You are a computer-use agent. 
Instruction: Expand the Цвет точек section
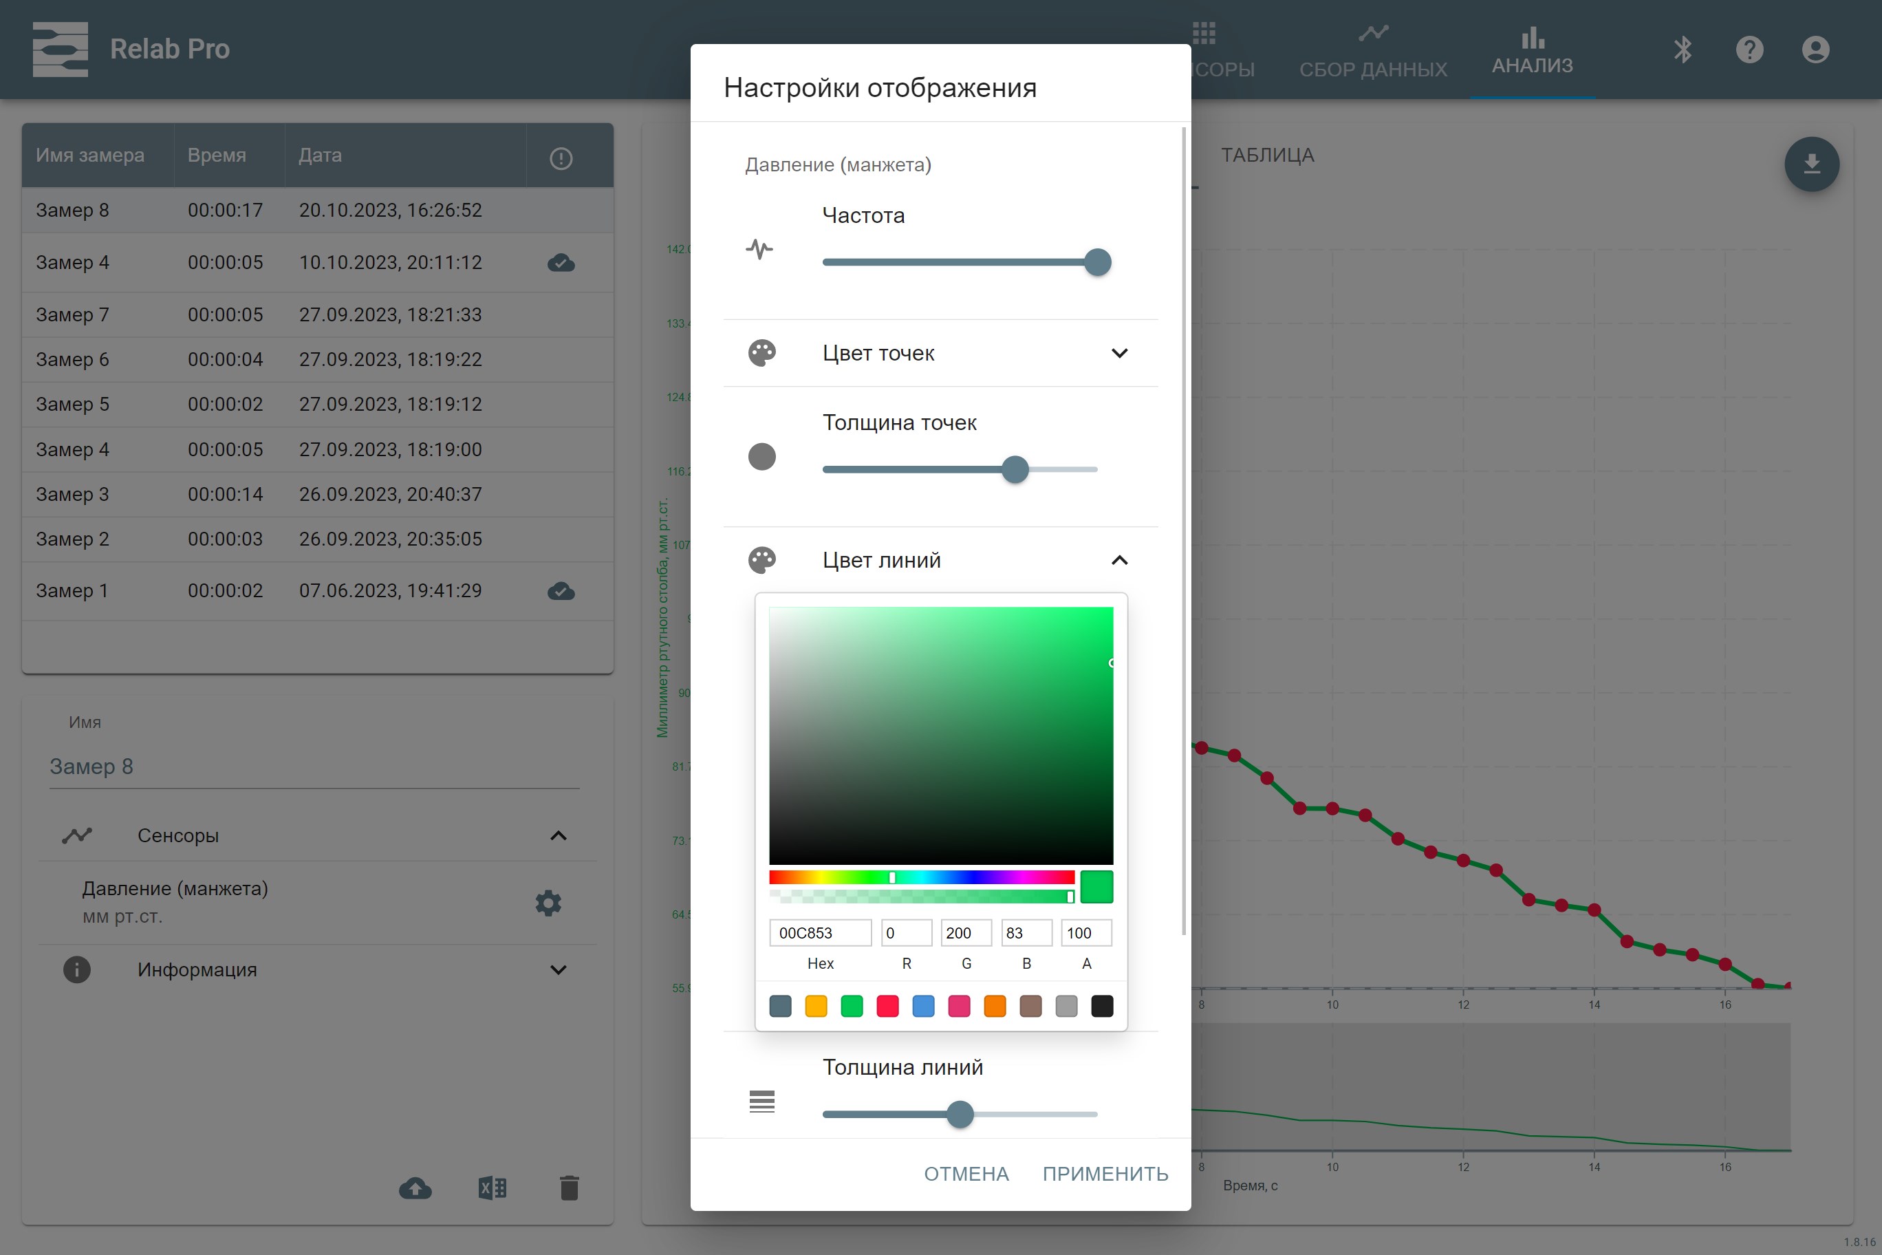(x=1118, y=353)
